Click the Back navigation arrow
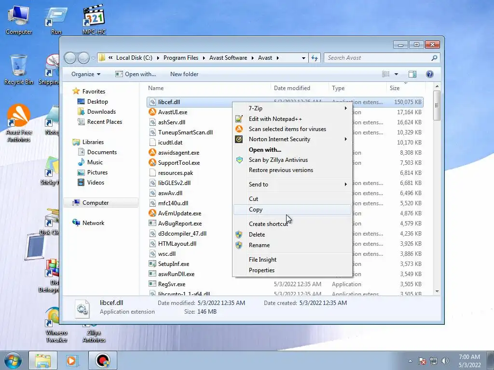Image resolution: width=494 pixels, height=370 pixels. tap(70, 58)
